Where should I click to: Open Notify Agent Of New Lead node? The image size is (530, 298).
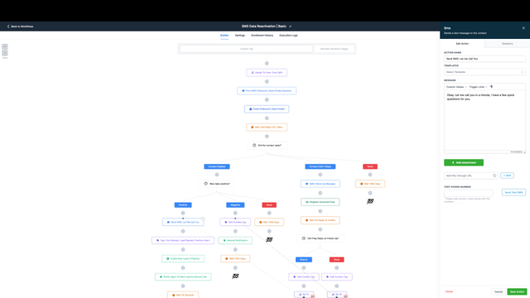pos(183,277)
